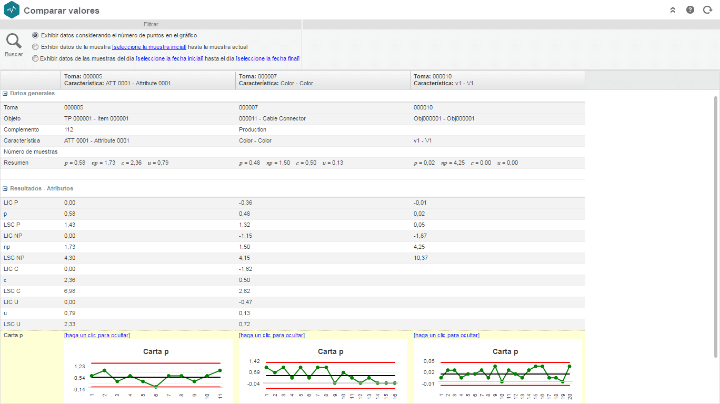Viewport: 720px width, 404px height.
Task: Click the Toma 000007 column header
Action: (x=323, y=80)
